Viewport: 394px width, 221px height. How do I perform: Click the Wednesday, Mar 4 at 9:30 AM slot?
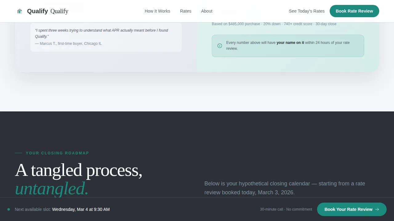(81, 209)
